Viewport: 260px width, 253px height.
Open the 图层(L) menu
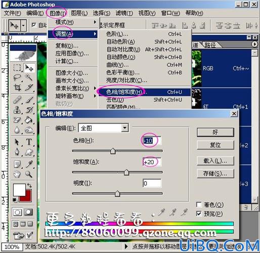pos(79,13)
